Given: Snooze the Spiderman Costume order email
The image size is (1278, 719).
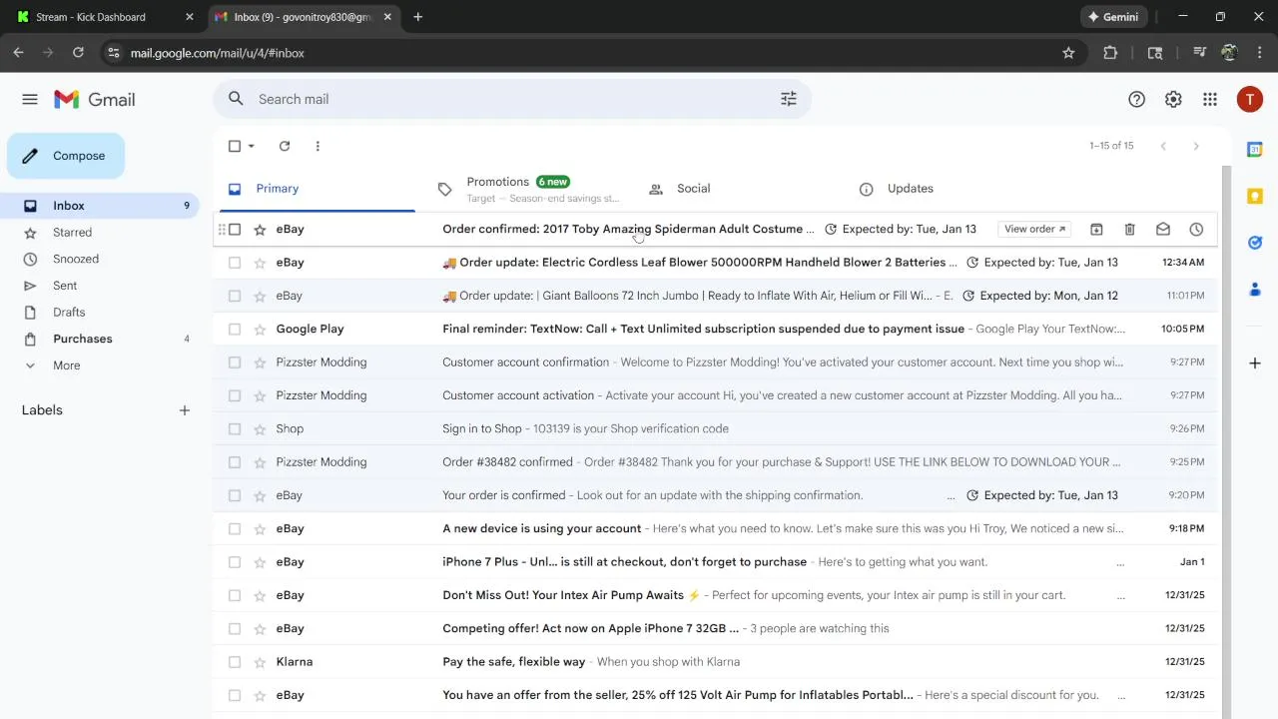Looking at the screenshot, I should (x=1196, y=229).
